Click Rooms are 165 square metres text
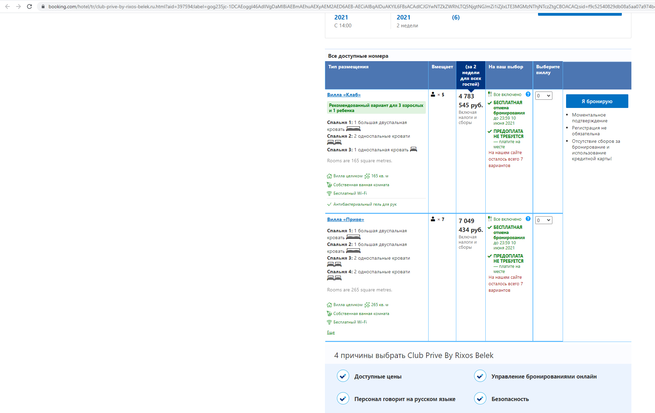This screenshot has width=655, height=413. (x=359, y=161)
